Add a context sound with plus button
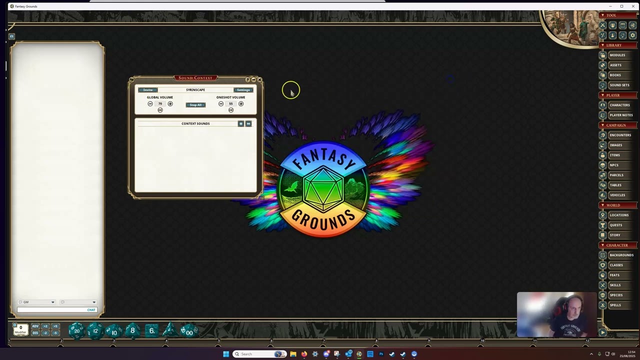This screenshot has height=360, width=640. click(241, 123)
